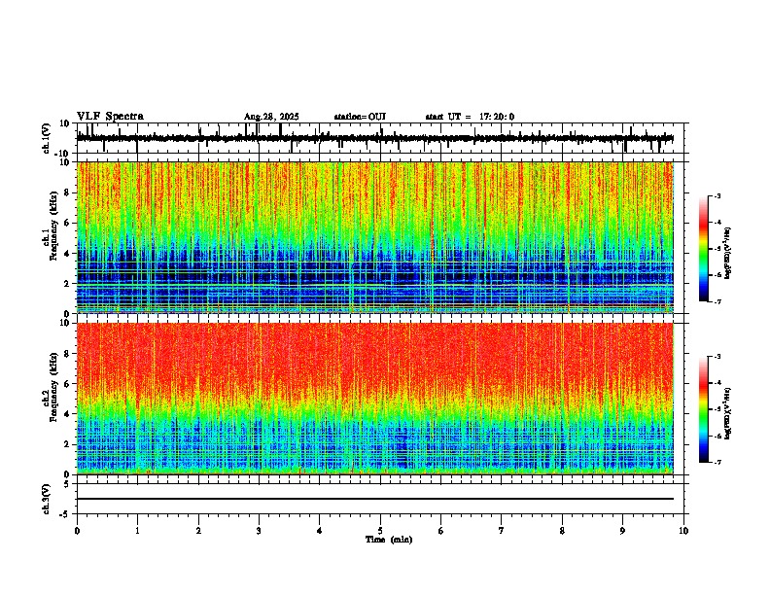Click the "-3" value on ch.1 color bar
This screenshot has width=770, height=595.
717,196
